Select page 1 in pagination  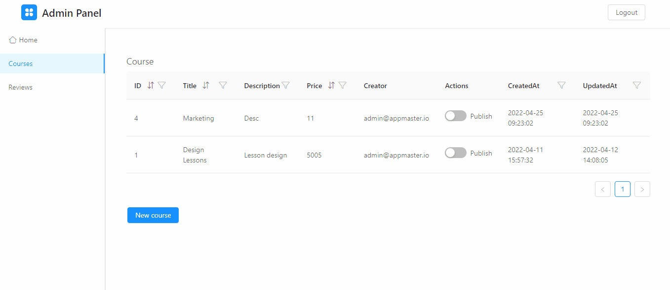622,189
